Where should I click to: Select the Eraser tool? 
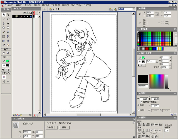(x=8, y=45)
